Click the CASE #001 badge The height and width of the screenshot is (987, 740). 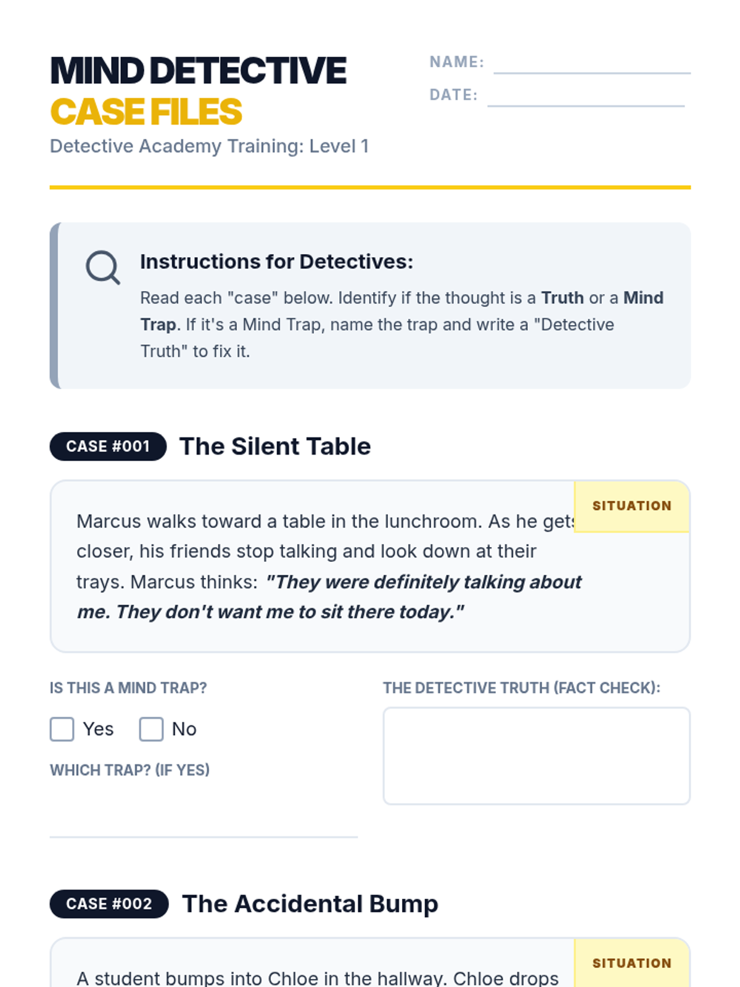coord(108,447)
